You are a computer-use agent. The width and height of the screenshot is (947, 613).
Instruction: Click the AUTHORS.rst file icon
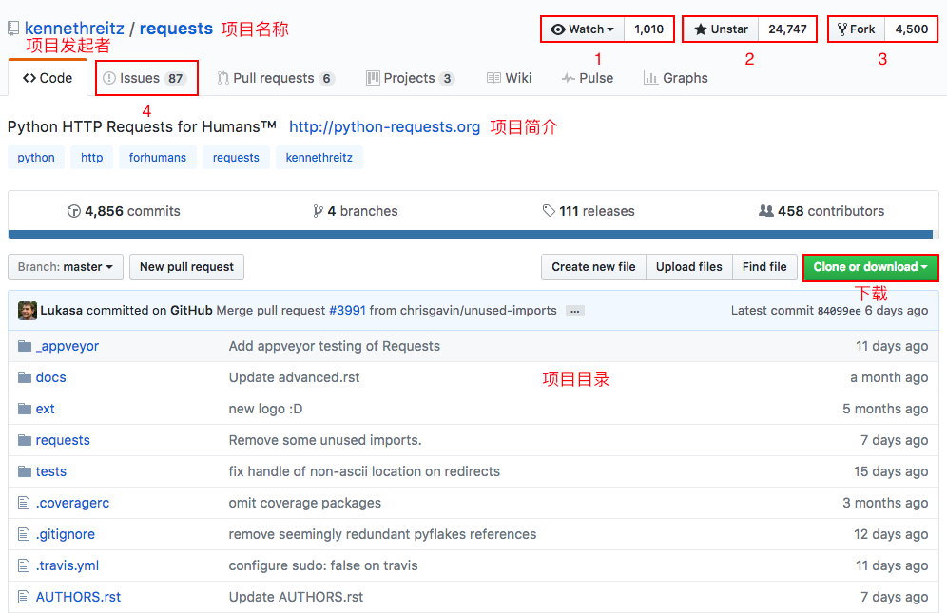(x=24, y=597)
